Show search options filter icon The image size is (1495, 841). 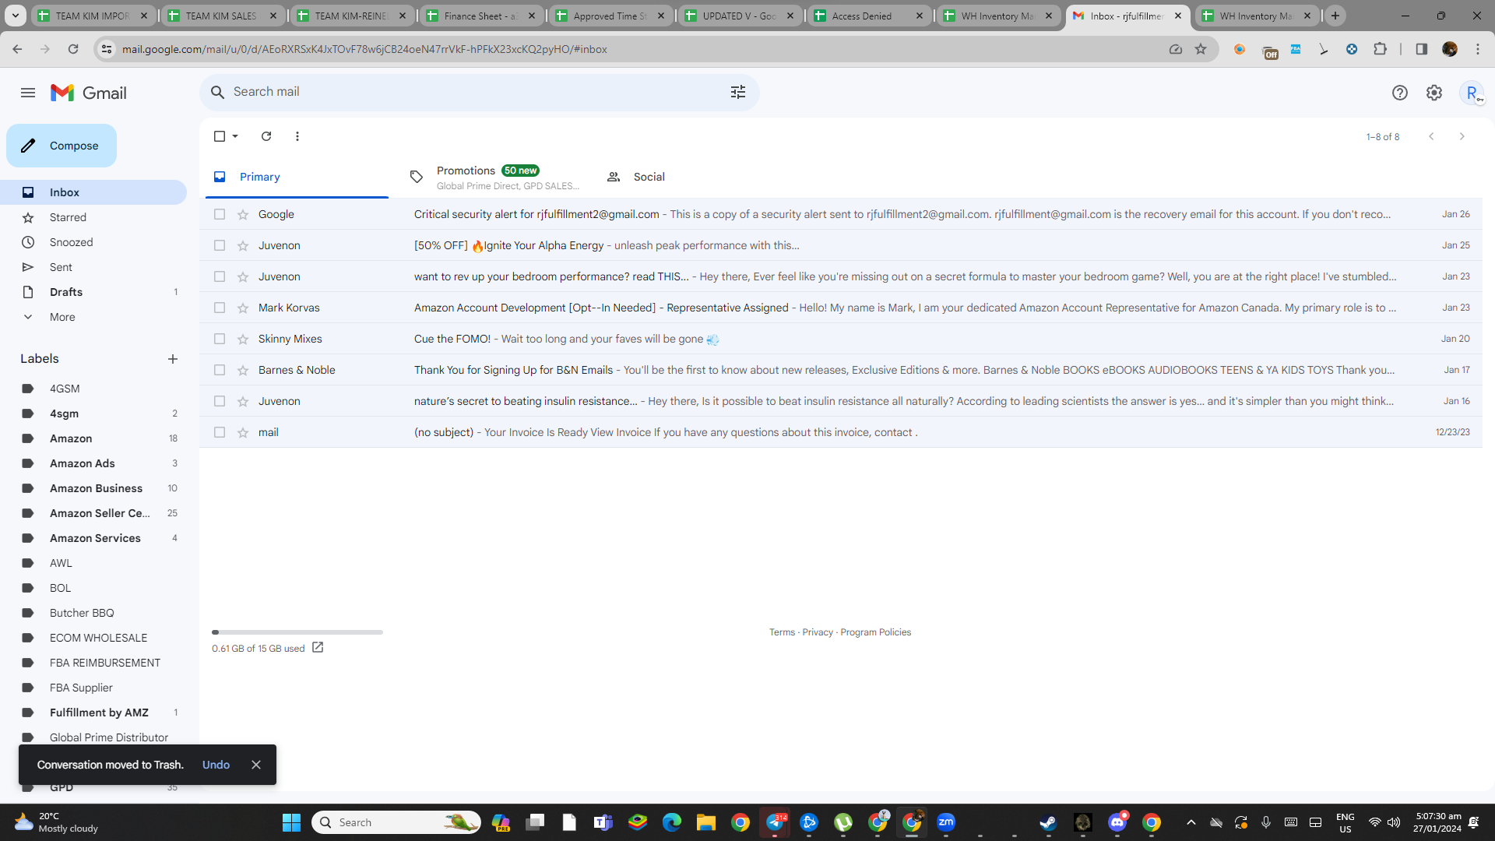[x=738, y=92]
